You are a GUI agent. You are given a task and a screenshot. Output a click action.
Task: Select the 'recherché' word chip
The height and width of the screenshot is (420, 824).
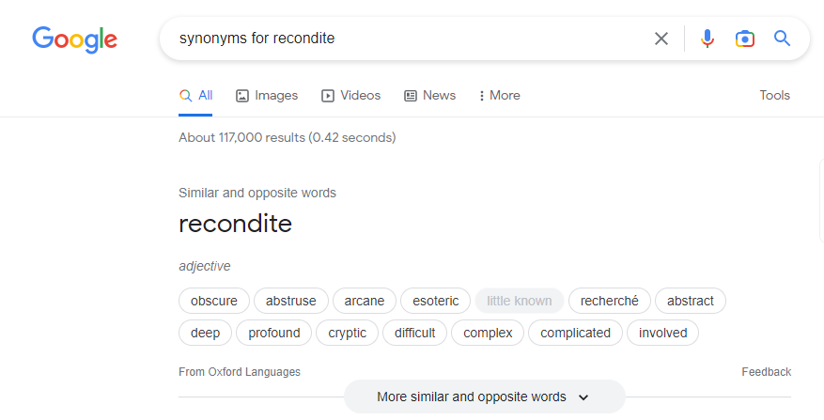(609, 301)
